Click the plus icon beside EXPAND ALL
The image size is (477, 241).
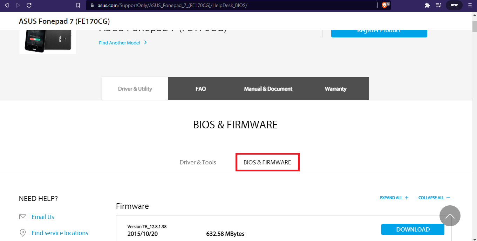pos(407,198)
